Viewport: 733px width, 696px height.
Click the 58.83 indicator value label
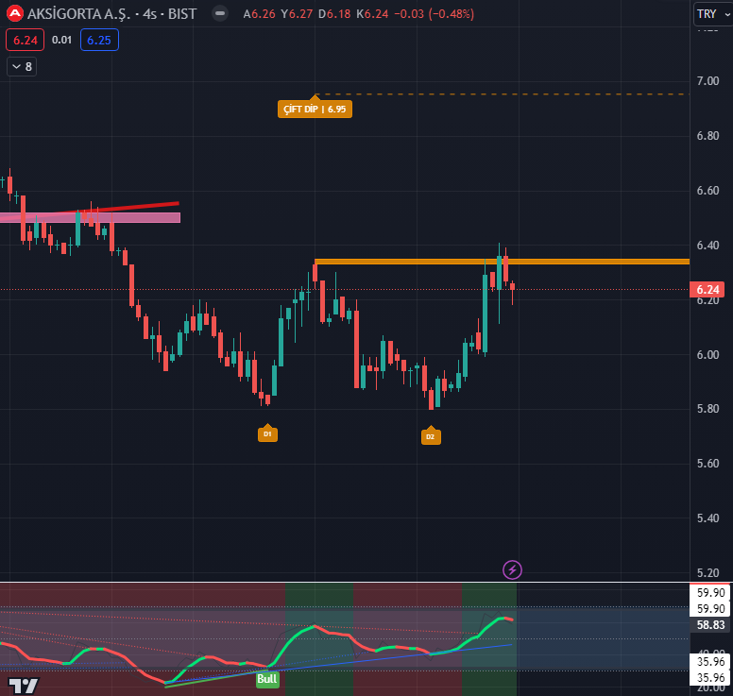coord(710,625)
